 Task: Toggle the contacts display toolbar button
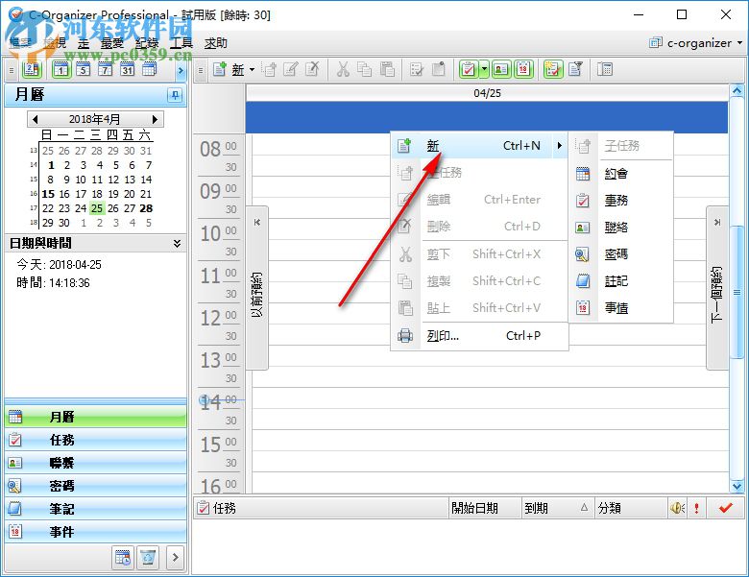[x=500, y=70]
